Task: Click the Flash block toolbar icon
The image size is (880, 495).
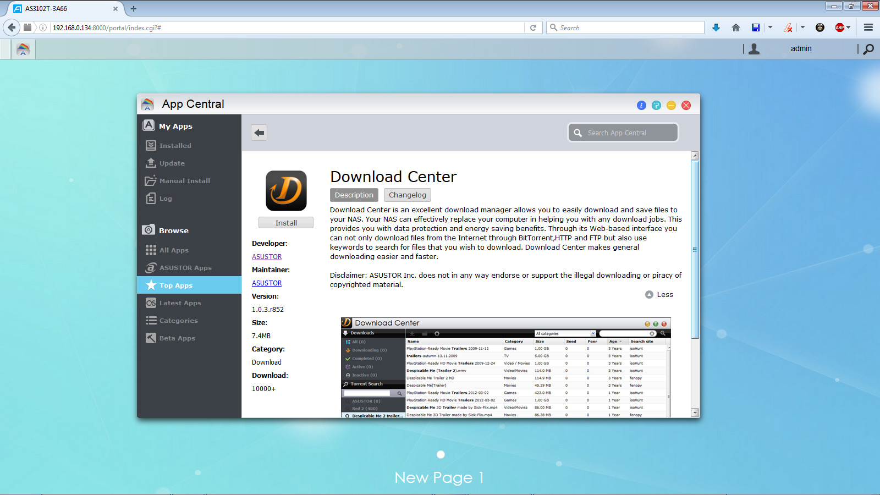Action: tap(788, 28)
